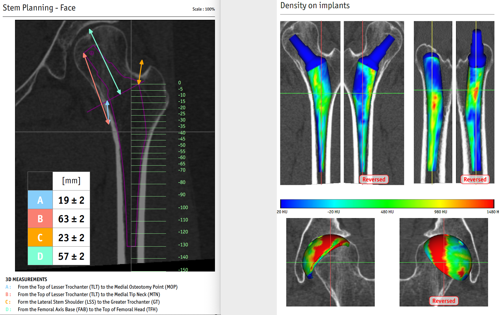Click the orange arrow marker on the planning image
This screenshot has width=499, height=315.
coord(140,72)
